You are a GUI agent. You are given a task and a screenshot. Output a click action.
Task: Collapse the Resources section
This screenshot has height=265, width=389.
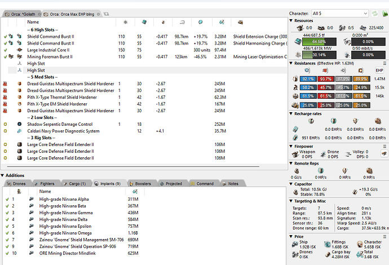point(291,21)
